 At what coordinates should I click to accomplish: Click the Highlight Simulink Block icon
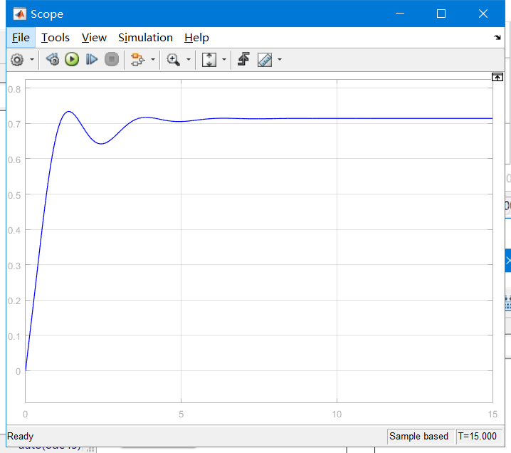point(137,60)
